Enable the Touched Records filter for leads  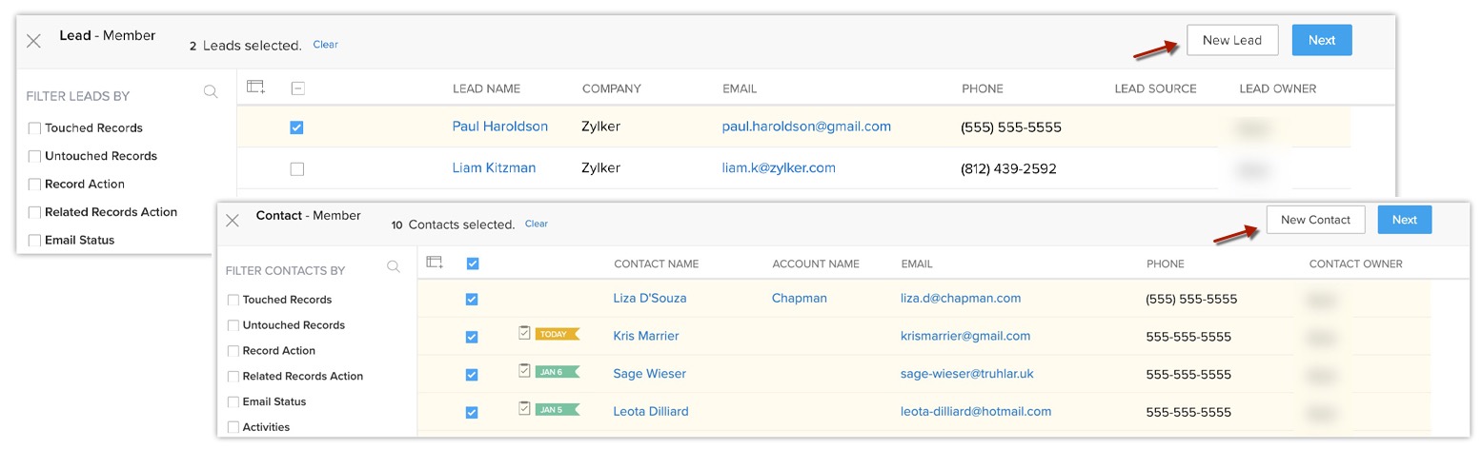coord(35,128)
